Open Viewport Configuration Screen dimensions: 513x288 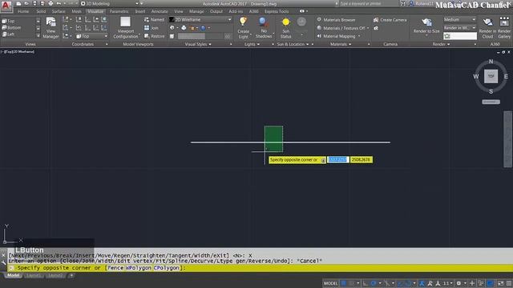tap(126, 28)
